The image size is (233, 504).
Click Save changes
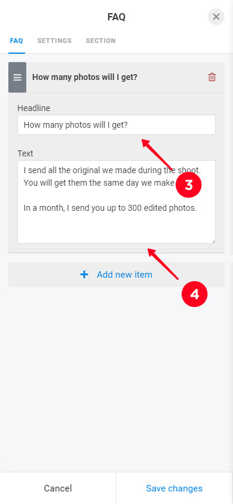click(x=174, y=488)
